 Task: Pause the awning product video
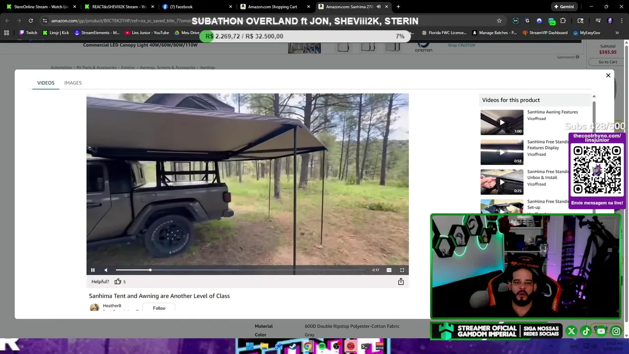92,270
